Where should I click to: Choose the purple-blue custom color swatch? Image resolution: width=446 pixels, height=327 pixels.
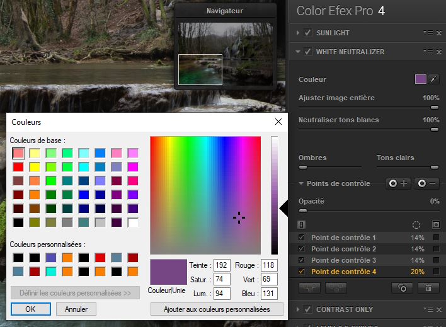[51, 258]
